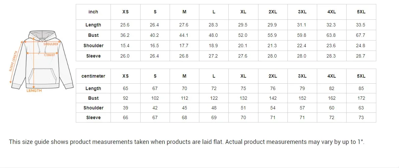Click the Bust row label in inch table
The image size is (399, 168).
point(93,35)
